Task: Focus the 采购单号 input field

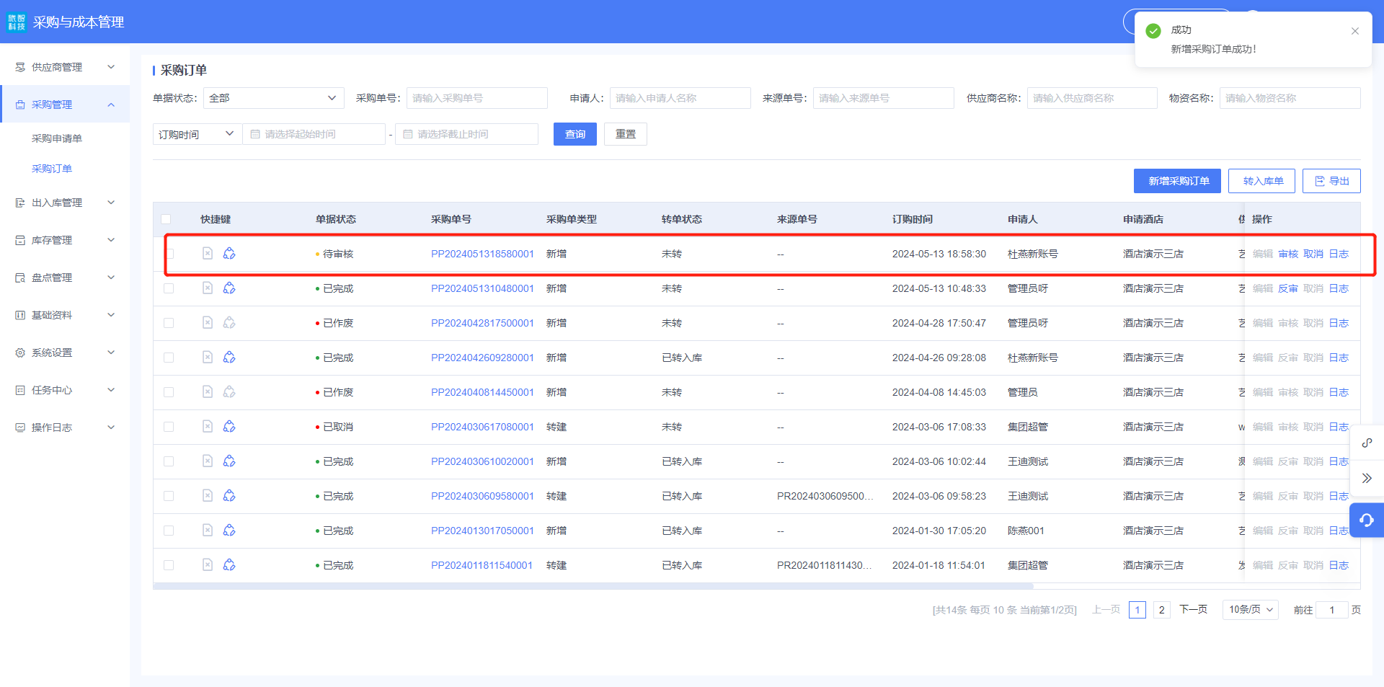Action: click(477, 98)
